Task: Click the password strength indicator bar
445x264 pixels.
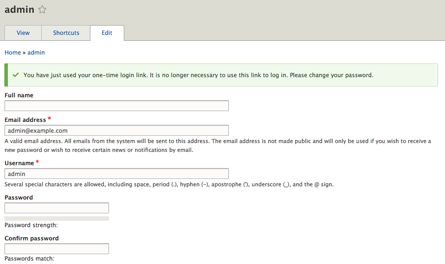Action: click(x=56, y=218)
